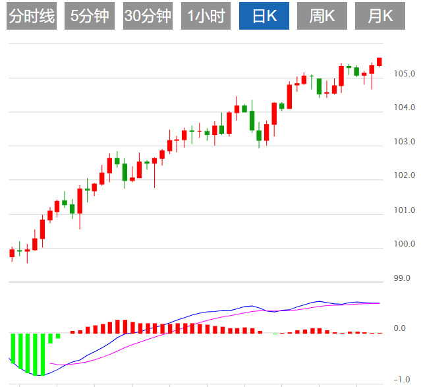Viewport: 421px width, 387px height.
Task: Click the rightmost red candlestick
Action: 379,61
